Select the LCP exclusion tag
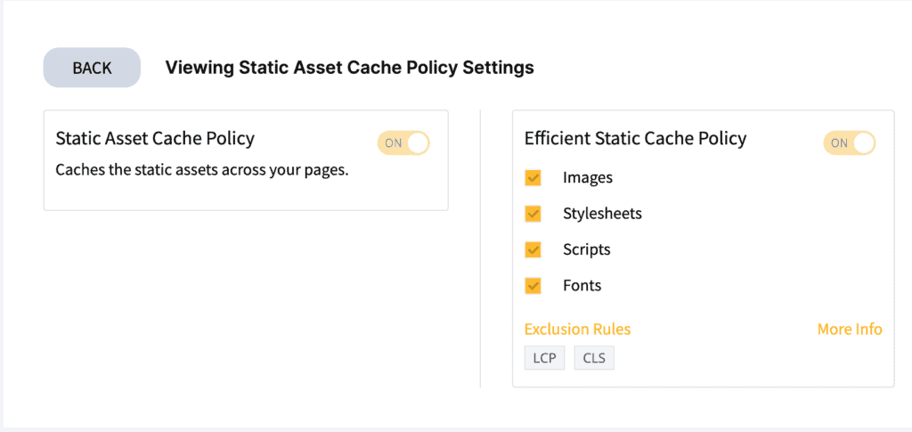 pyautogui.click(x=544, y=358)
